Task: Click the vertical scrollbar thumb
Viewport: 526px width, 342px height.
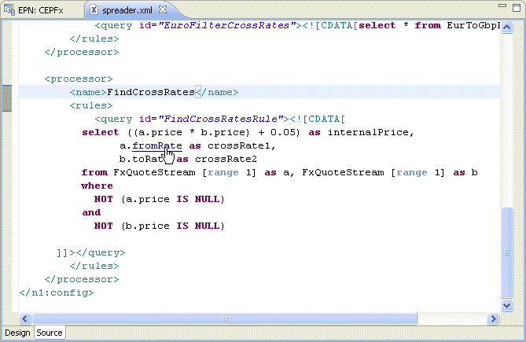Action: point(506,252)
